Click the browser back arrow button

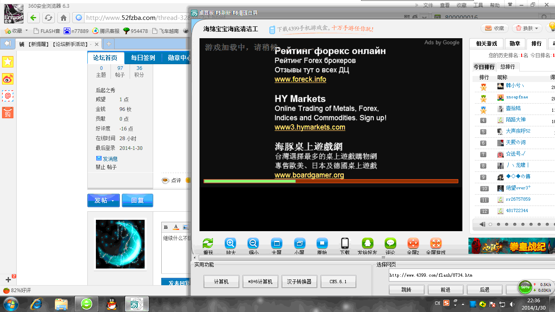tap(33, 17)
